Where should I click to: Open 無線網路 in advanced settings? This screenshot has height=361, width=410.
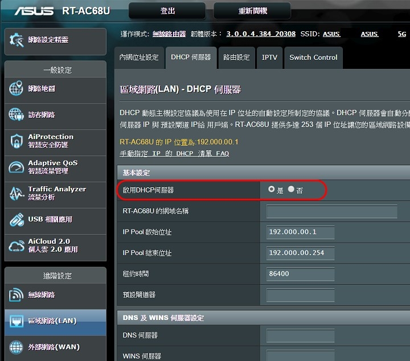(x=55, y=296)
